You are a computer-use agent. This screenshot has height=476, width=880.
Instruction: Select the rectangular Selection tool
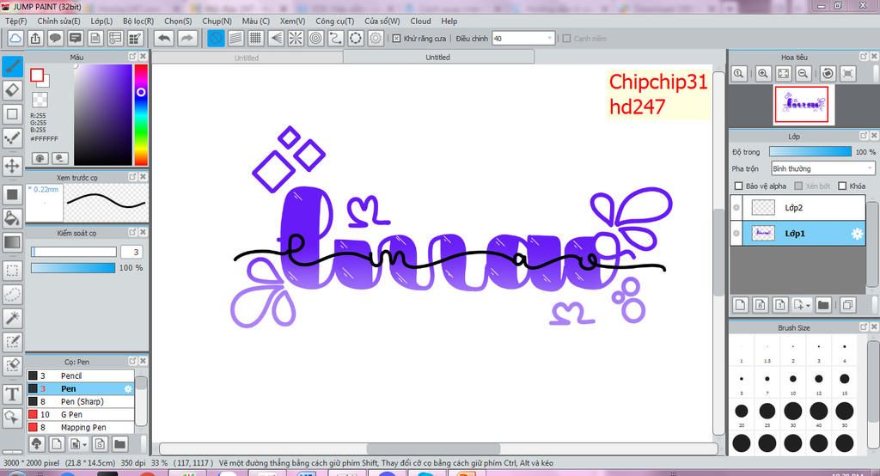click(12, 271)
